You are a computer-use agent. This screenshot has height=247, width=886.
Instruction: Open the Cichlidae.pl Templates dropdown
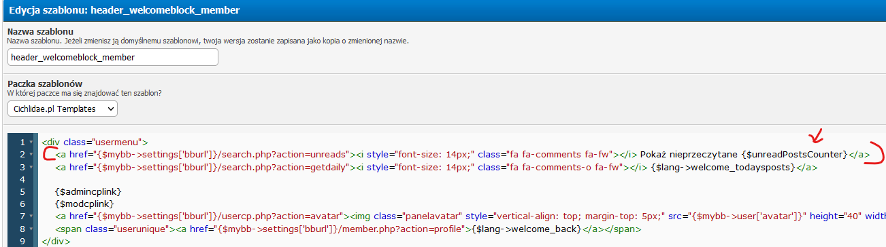tap(63, 109)
